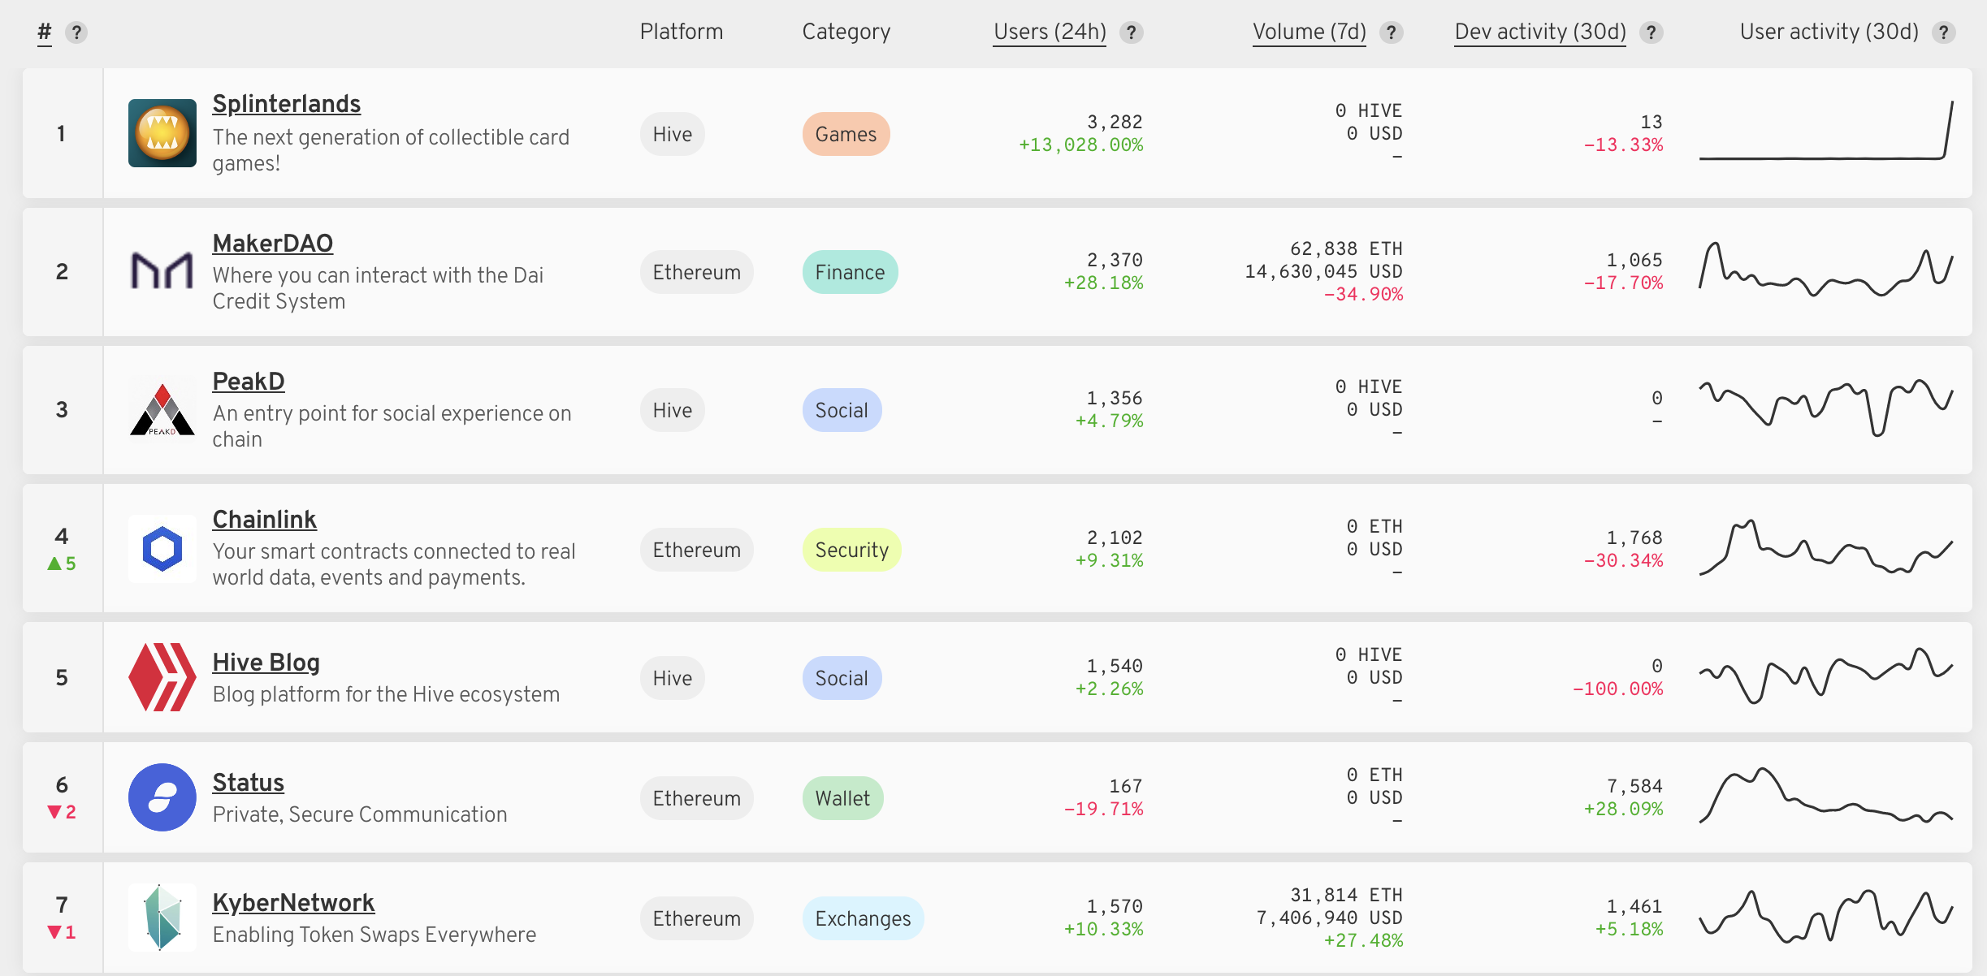Show help icon next to Volume (7d)
Screen dimensions: 1987x976
(1392, 32)
